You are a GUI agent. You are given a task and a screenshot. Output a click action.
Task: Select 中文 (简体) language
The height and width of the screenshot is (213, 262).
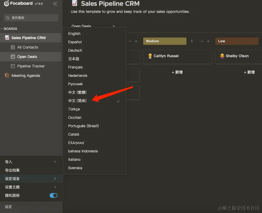(x=94, y=101)
